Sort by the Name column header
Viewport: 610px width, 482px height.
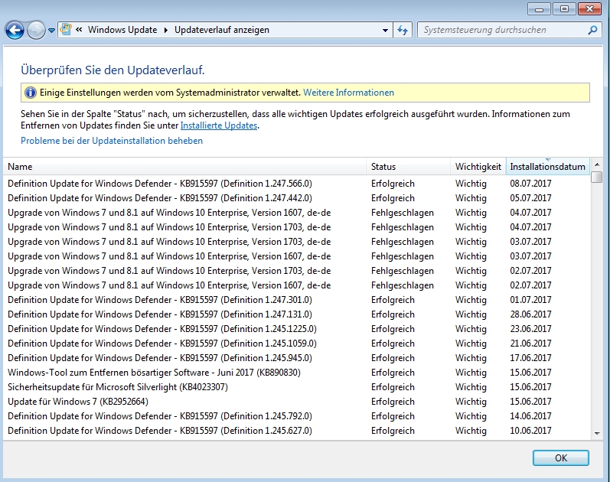click(184, 167)
